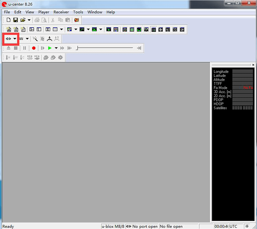Click the green play button

(50, 48)
